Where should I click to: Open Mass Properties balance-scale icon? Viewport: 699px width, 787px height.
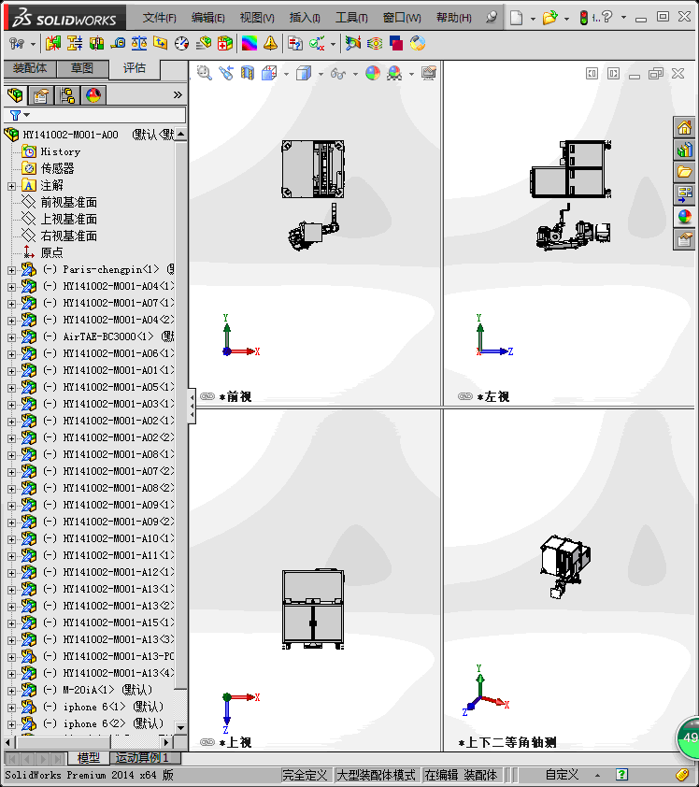[x=139, y=44]
